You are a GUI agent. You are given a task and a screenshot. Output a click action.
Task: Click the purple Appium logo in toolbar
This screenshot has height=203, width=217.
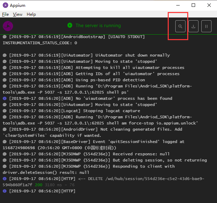(x=8, y=26)
